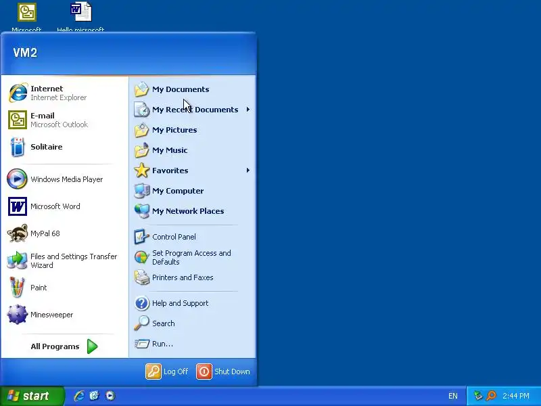The height and width of the screenshot is (406, 541).
Task: Open My Pictures folder
Action: [x=192, y=130]
